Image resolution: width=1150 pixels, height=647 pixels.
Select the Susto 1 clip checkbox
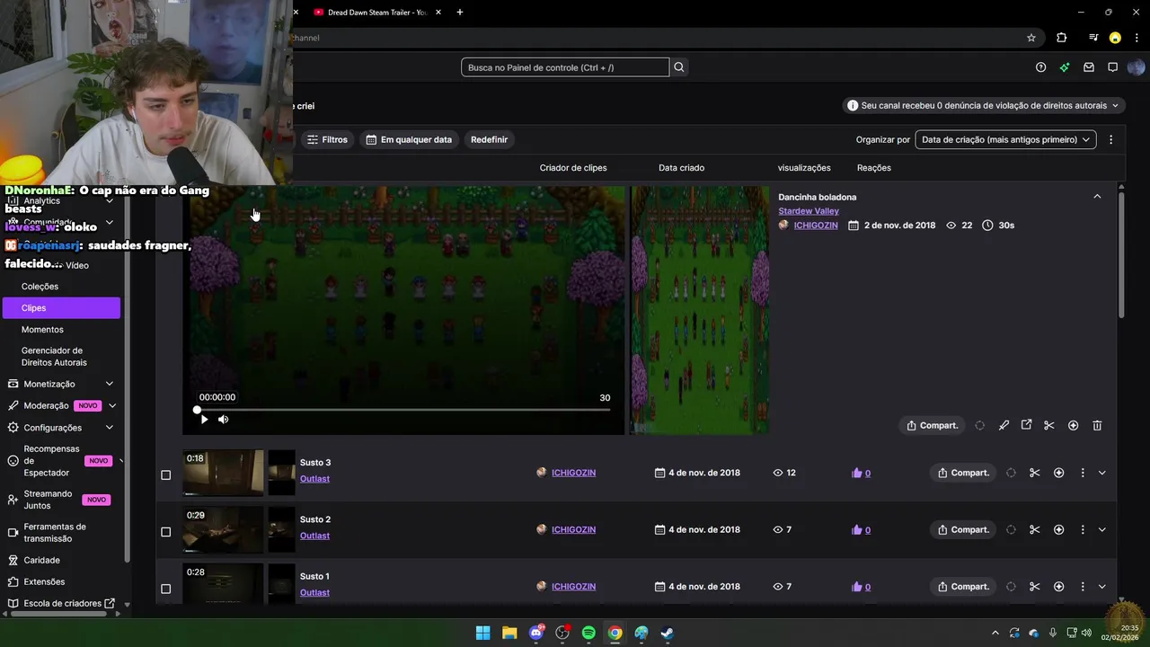point(165,589)
